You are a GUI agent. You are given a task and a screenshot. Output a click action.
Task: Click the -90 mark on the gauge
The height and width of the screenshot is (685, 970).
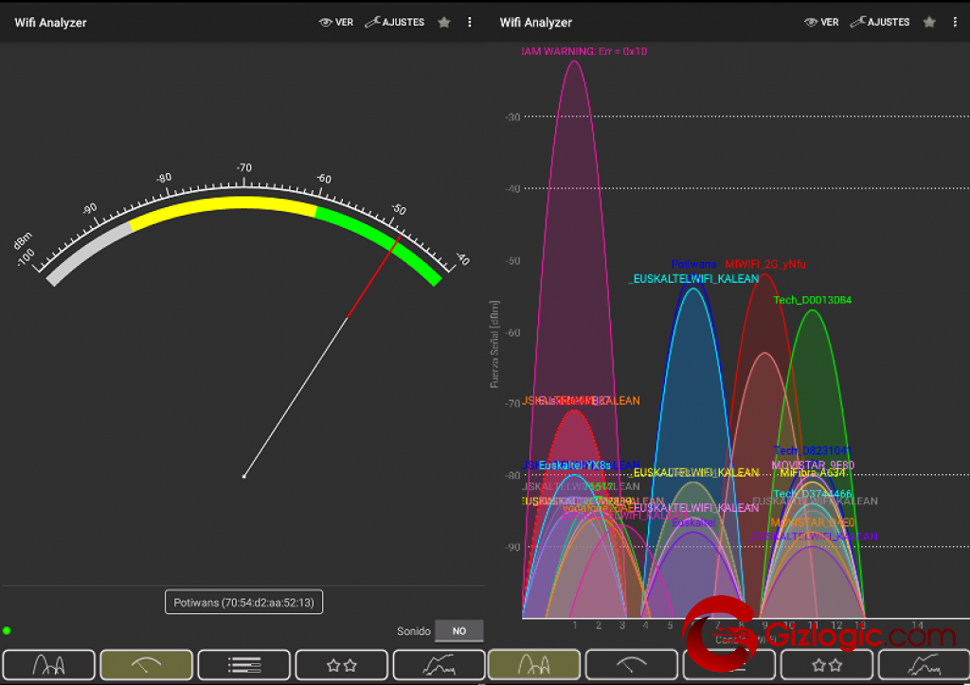click(x=90, y=209)
